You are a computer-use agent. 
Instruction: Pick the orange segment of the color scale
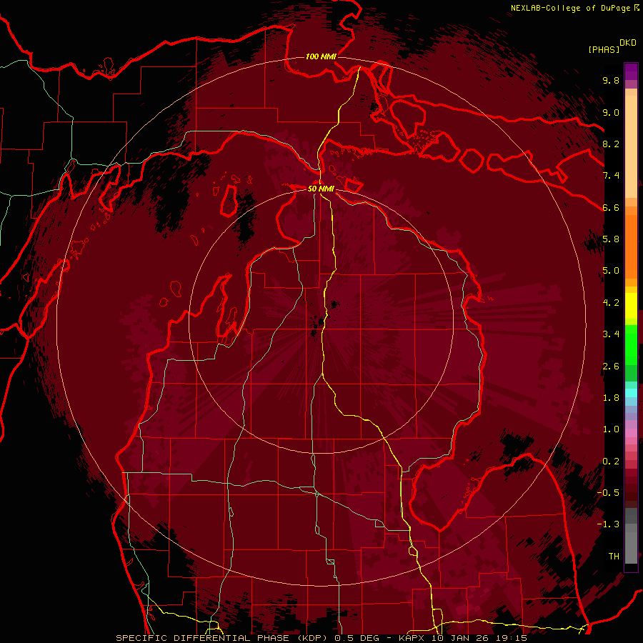coord(631,246)
